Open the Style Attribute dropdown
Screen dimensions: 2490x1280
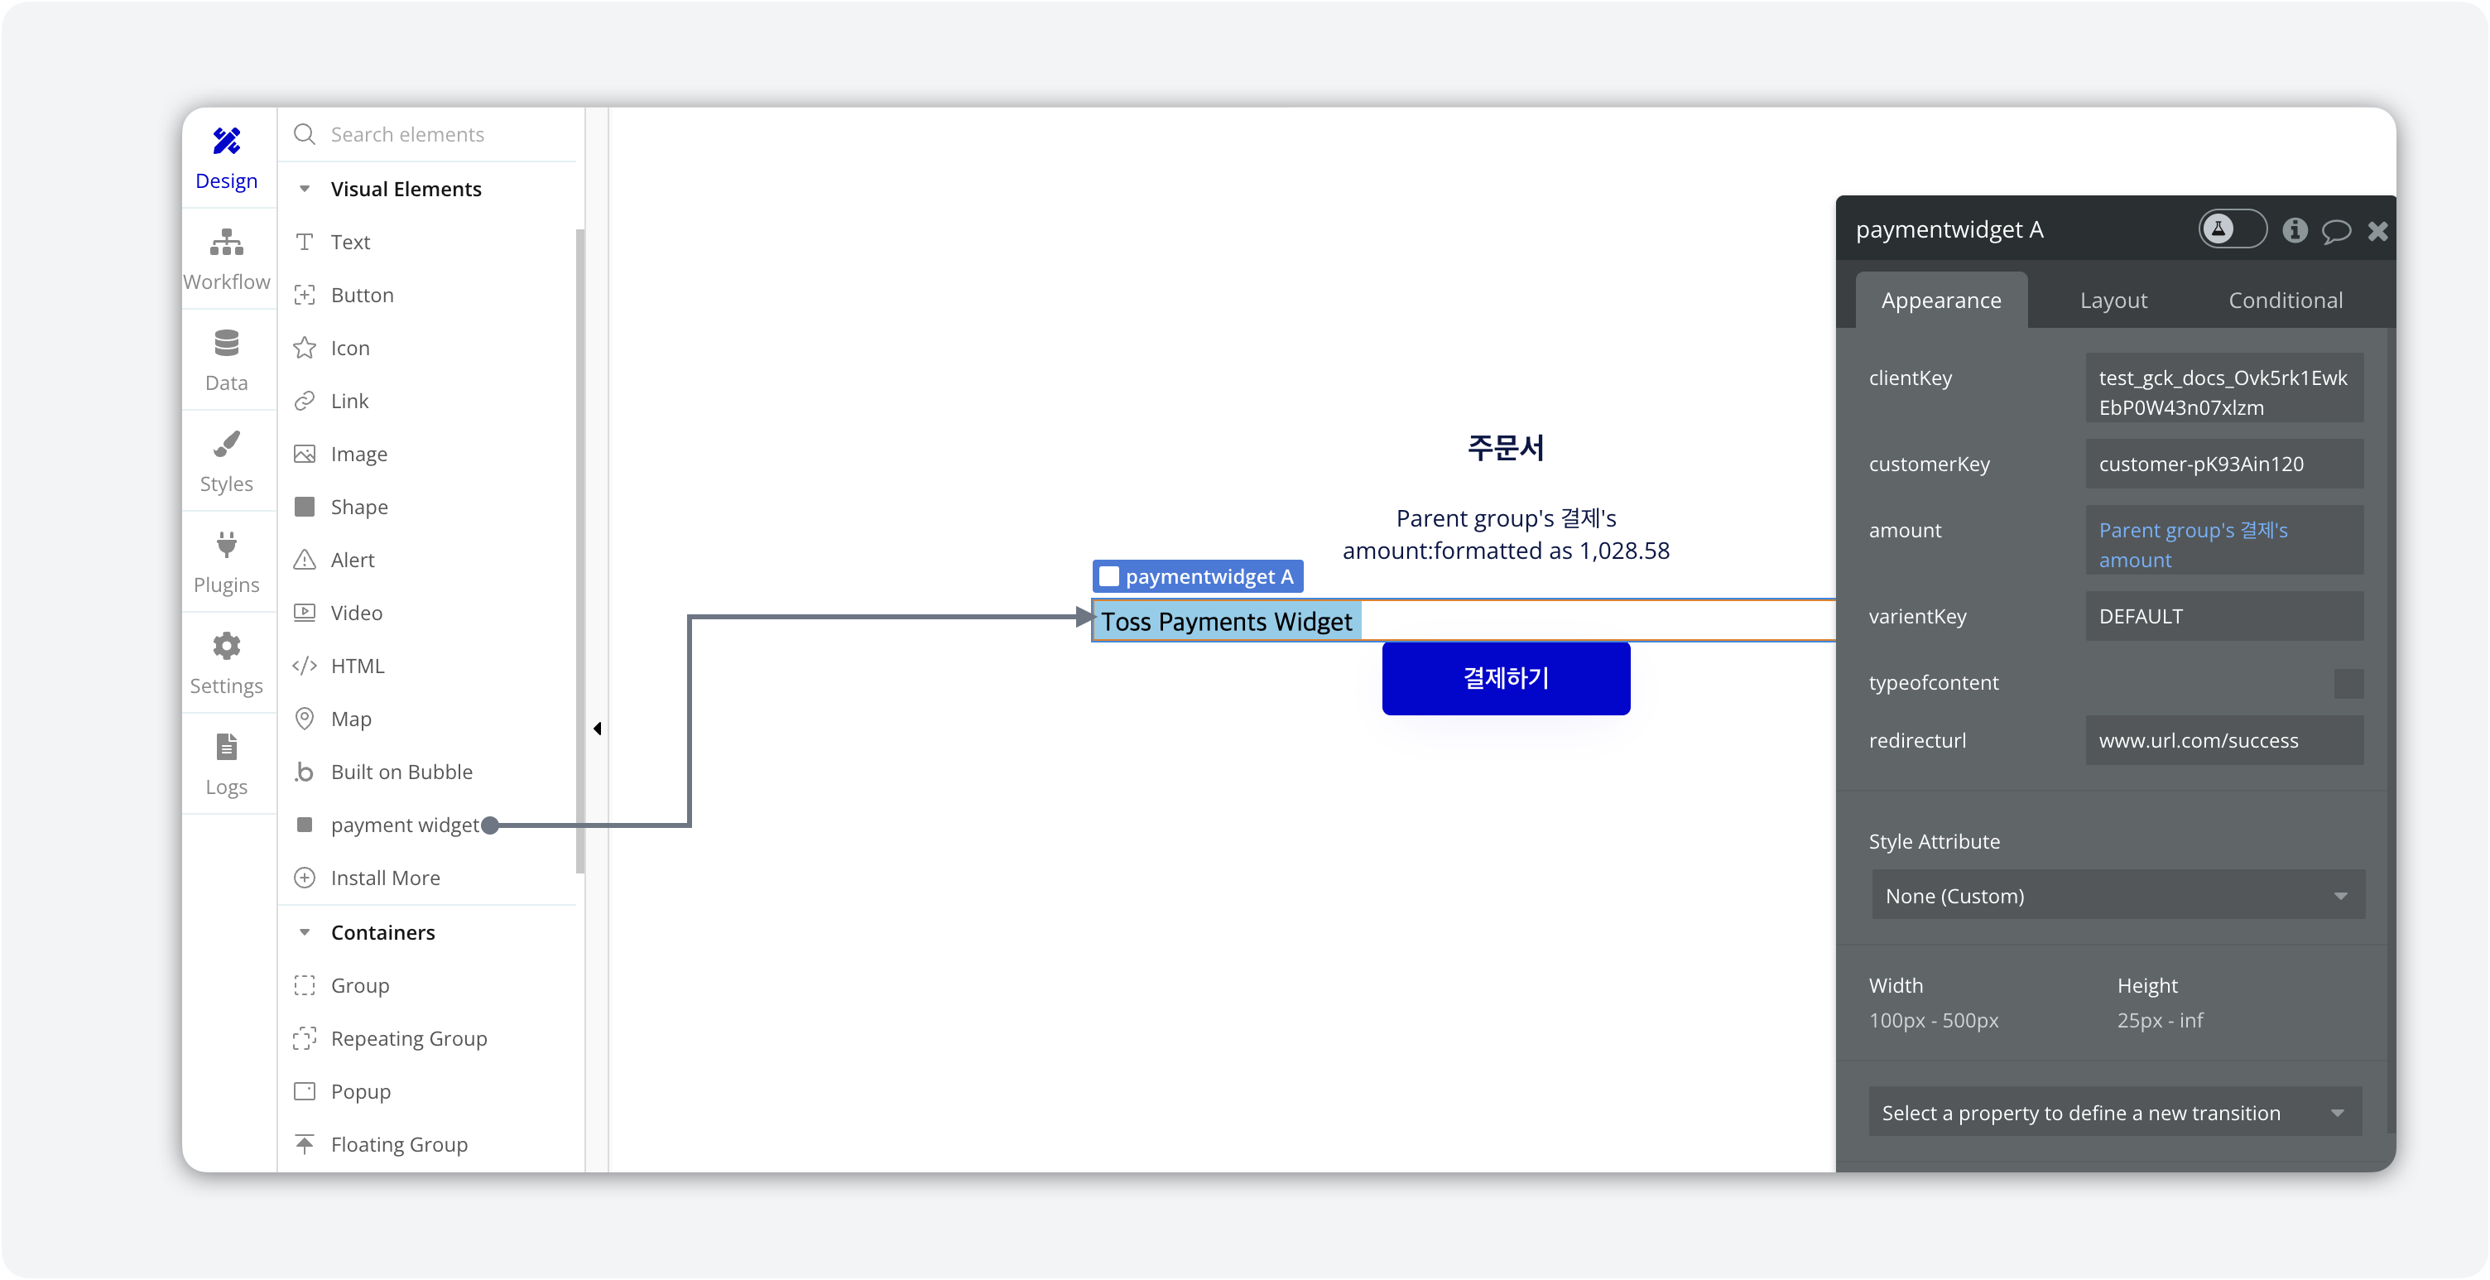pos(2117,896)
